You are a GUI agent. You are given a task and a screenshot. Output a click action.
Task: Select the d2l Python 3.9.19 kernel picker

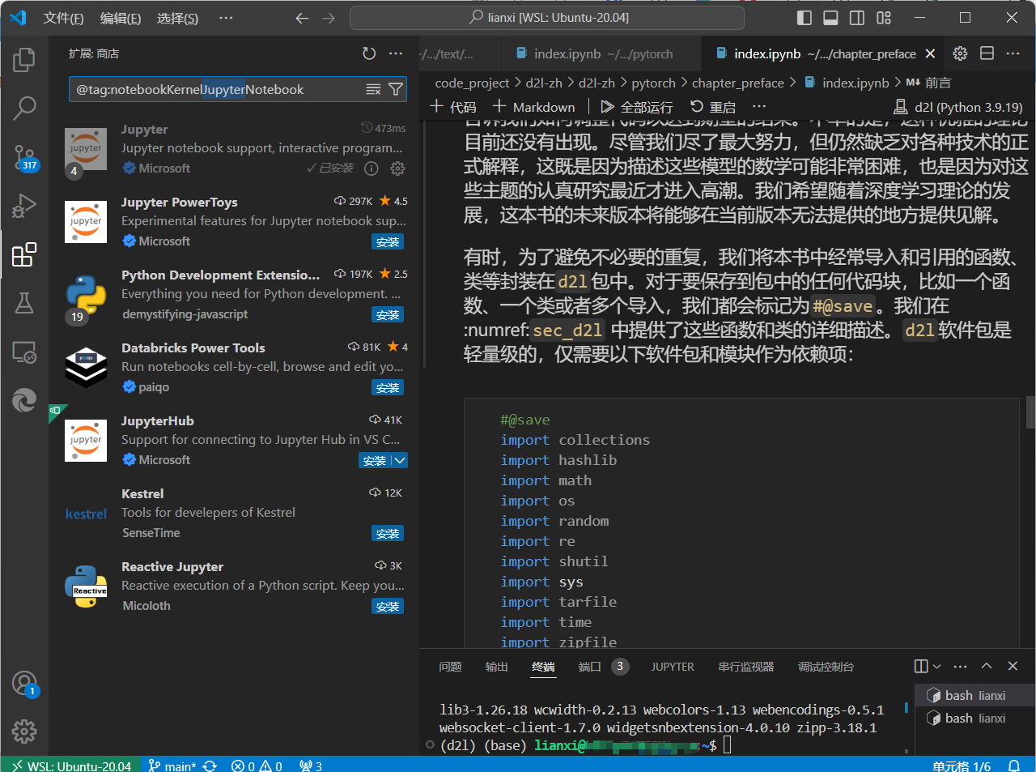[958, 107]
